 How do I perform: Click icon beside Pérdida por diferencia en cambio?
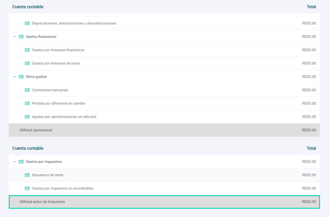tap(27, 103)
